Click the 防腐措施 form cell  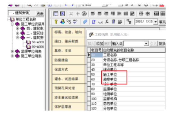coord(68,60)
